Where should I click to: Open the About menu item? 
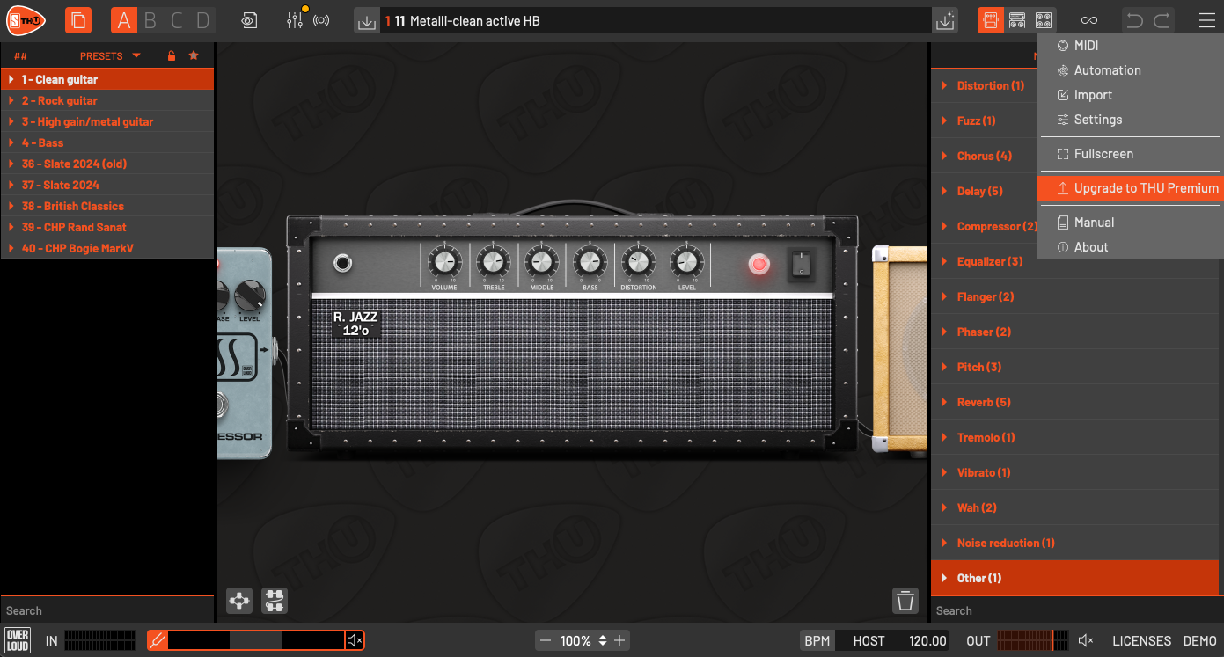(x=1130, y=247)
